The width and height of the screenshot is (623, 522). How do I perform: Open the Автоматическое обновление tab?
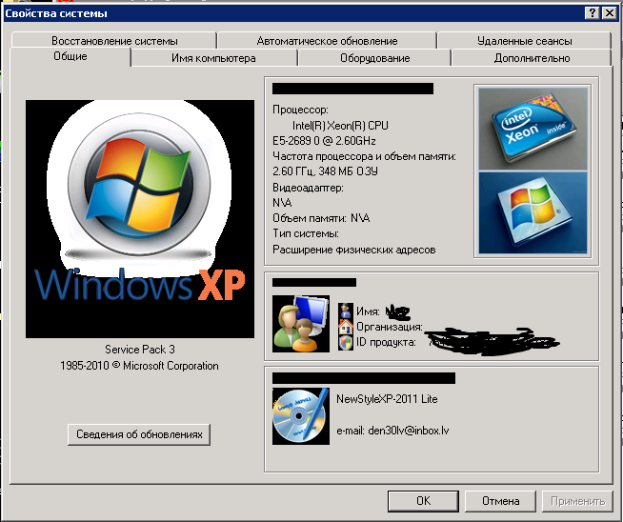327,41
